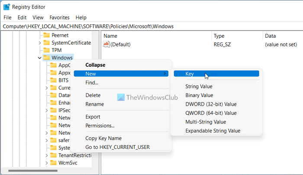Viewport: 303px width, 175px height.
Task: Click the Windows key folder icon
Action: click(x=47, y=58)
